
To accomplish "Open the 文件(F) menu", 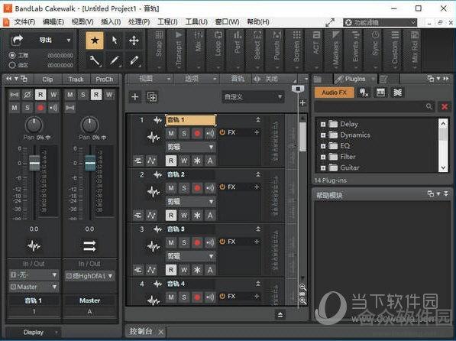I will click(24, 22).
